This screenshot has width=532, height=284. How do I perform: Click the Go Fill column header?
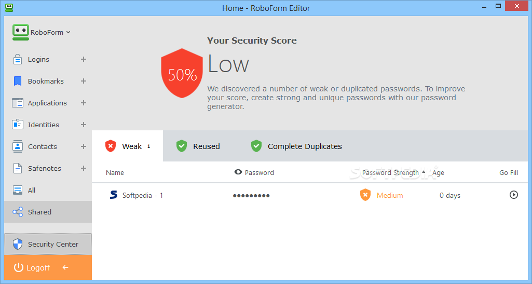[x=509, y=173]
